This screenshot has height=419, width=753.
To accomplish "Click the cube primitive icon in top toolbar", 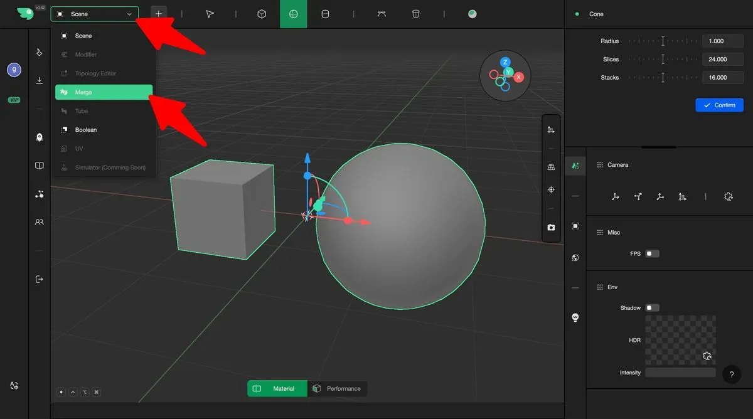I will pyautogui.click(x=262, y=14).
